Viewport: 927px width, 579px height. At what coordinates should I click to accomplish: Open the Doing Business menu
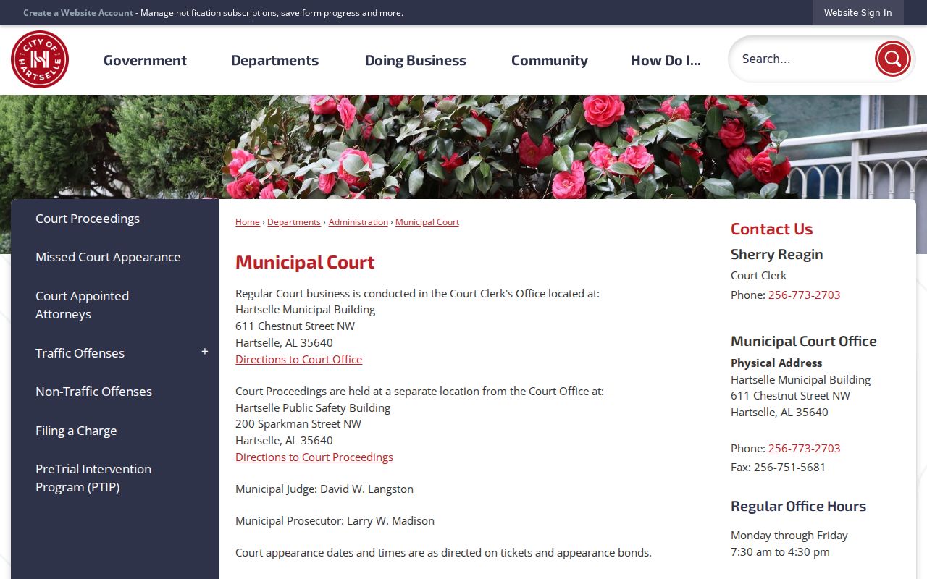[x=416, y=60]
